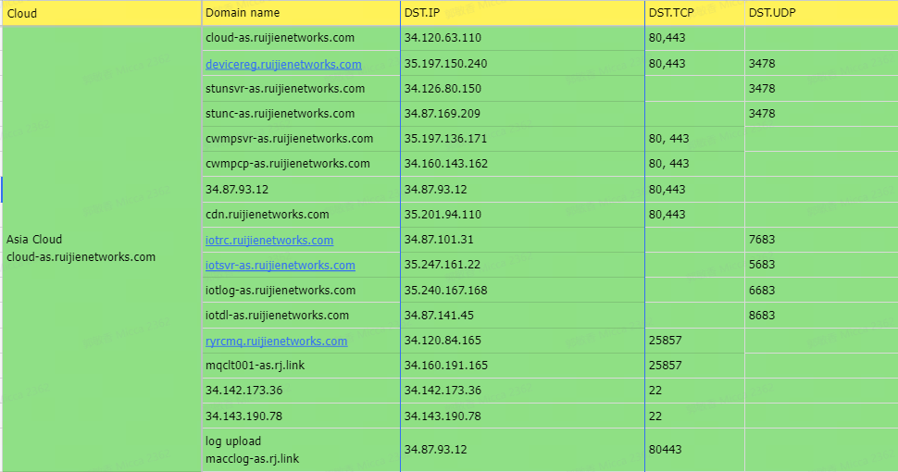Select the cdn.ruijienetworks.com cell

point(301,214)
